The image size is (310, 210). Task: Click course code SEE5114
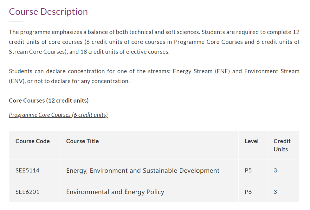(28, 170)
